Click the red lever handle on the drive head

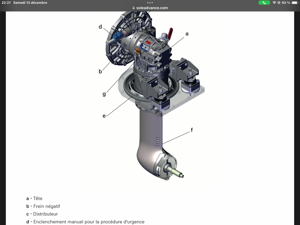(x=170, y=32)
